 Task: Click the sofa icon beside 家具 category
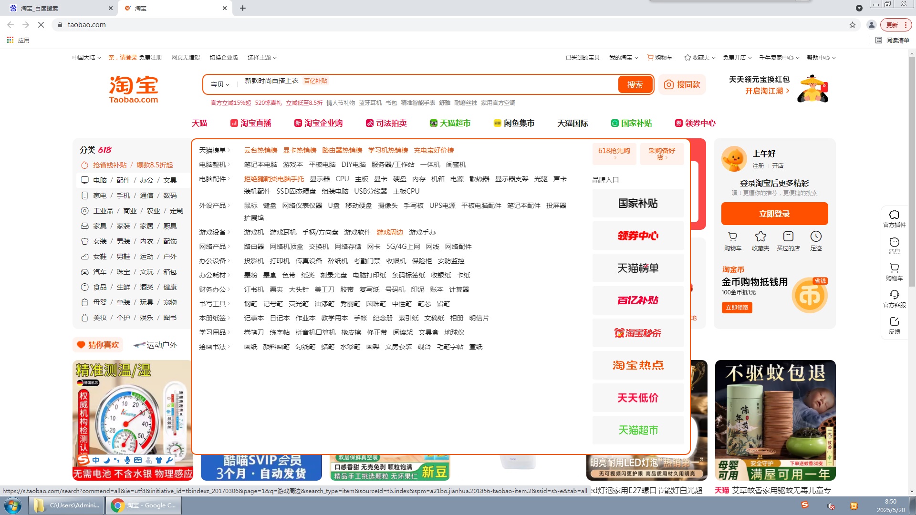pos(84,226)
